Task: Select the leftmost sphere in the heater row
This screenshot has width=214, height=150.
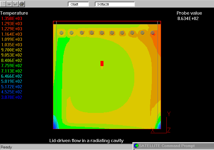Action: click(62, 33)
